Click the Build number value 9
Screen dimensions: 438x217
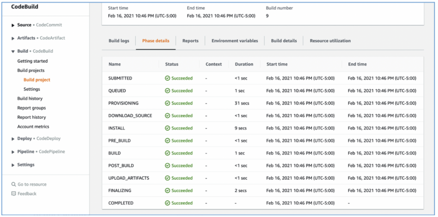point(267,16)
